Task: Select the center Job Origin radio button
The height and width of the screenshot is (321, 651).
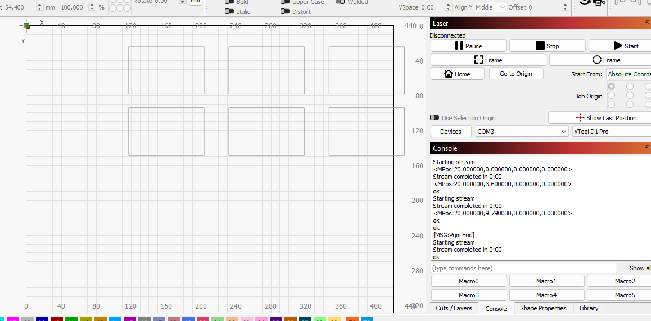Action: click(x=630, y=96)
